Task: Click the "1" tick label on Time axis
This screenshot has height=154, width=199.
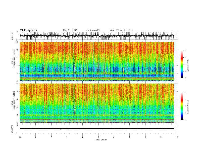Action: [x=35, y=137]
